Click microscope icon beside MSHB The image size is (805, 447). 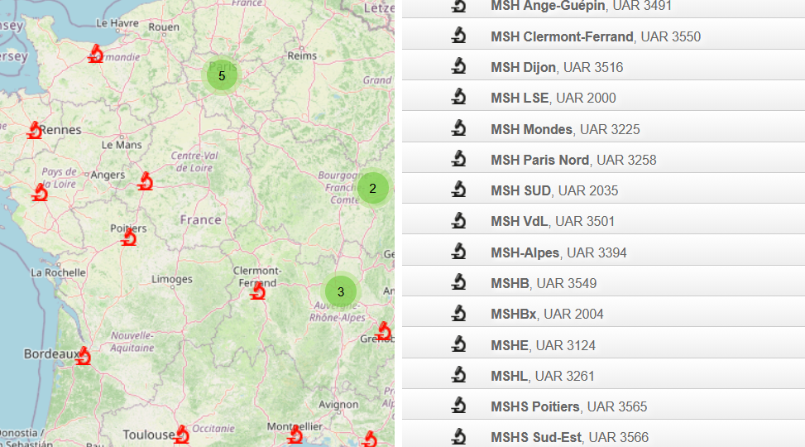click(x=458, y=282)
